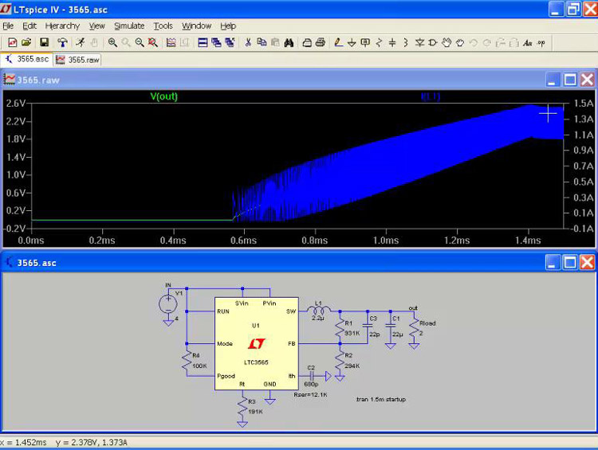
Task: Select the Cut scissors tool
Action: (248, 43)
